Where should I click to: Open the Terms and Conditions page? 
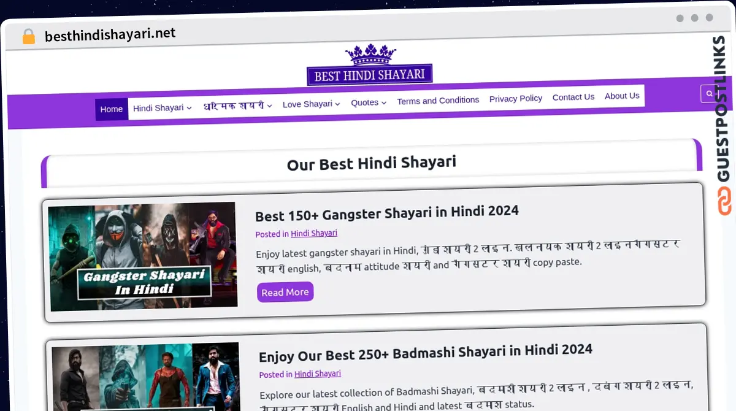[438, 100]
